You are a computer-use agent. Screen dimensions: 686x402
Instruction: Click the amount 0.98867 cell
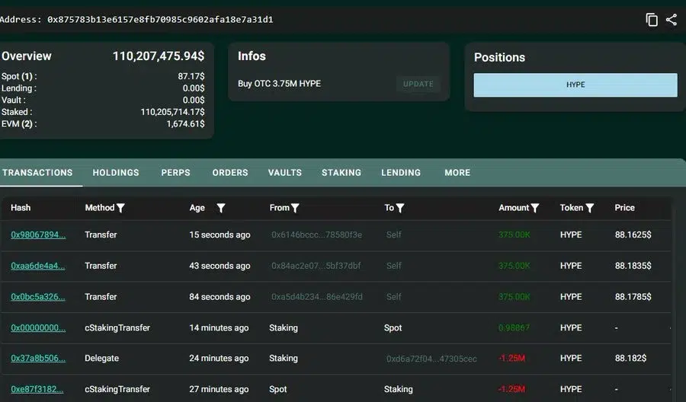click(x=514, y=327)
